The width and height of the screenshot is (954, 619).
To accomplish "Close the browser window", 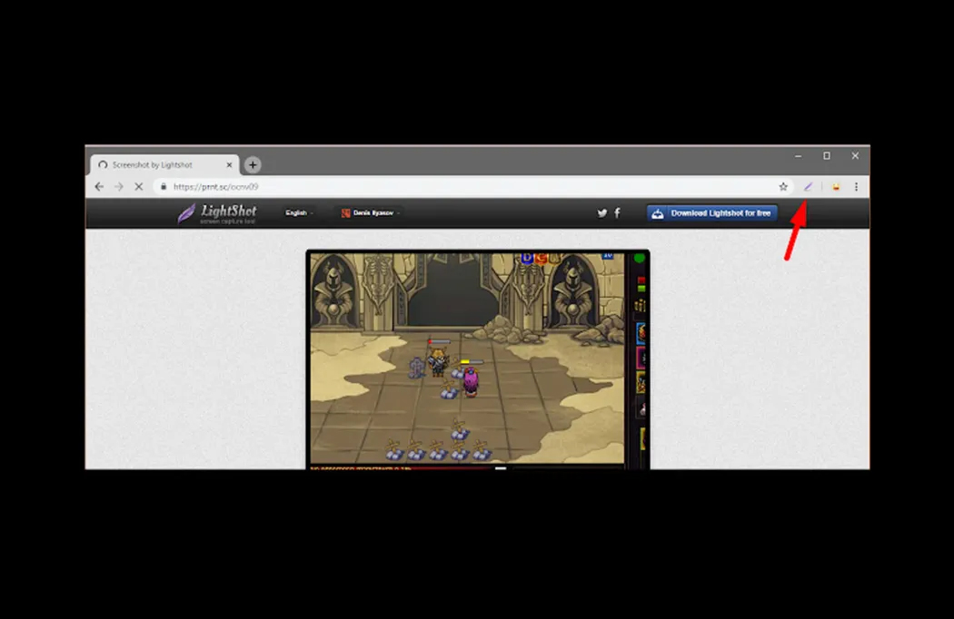I will click(x=855, y=156).
